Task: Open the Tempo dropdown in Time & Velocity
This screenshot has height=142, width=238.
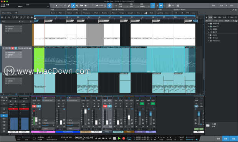Action: 122,13
